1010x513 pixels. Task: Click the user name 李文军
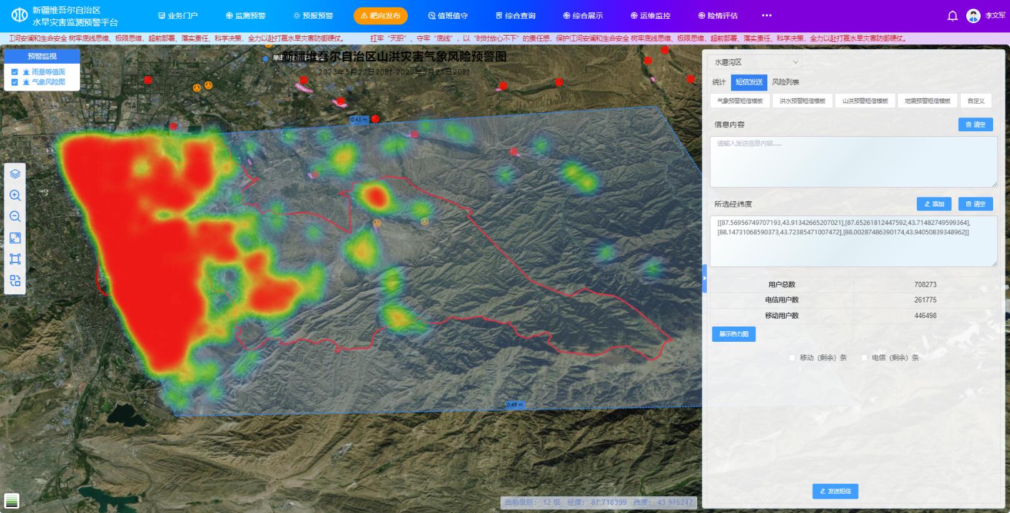pyautogui.click(x=995, y=16)
